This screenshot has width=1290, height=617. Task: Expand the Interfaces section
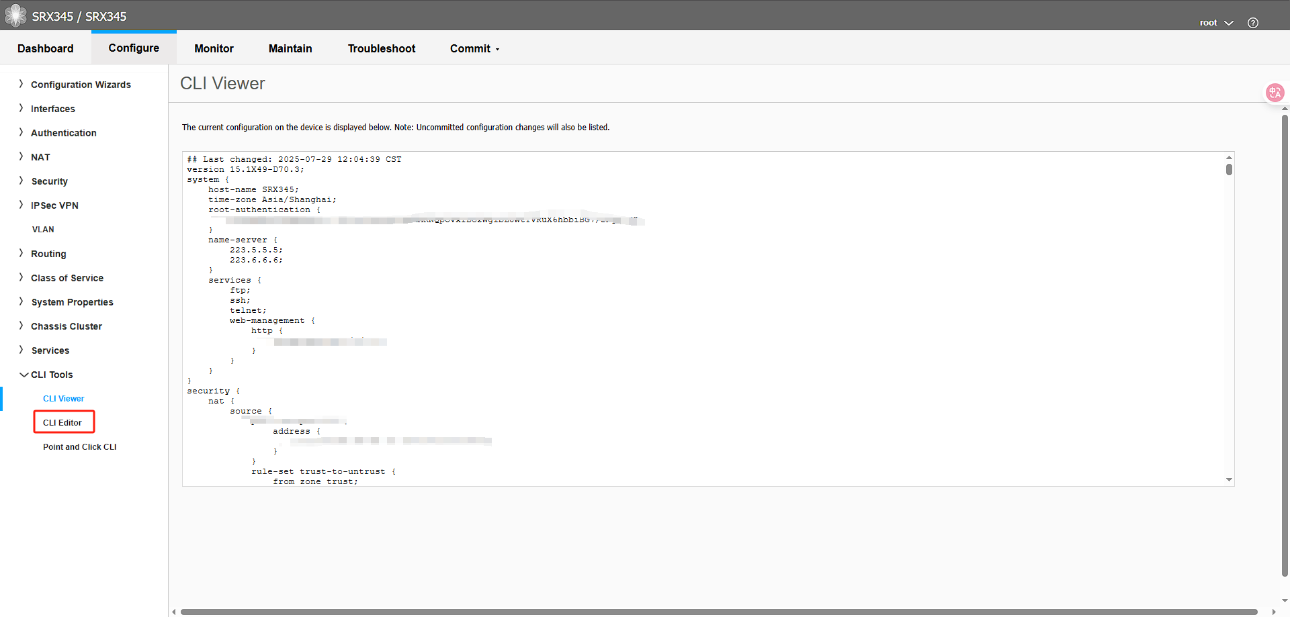[53, 108]
